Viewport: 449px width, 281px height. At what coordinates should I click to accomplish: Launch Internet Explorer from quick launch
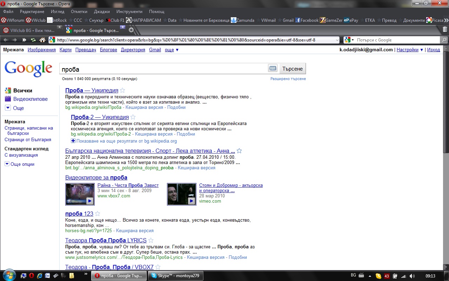pyautogui.click(x=39, y=276)
